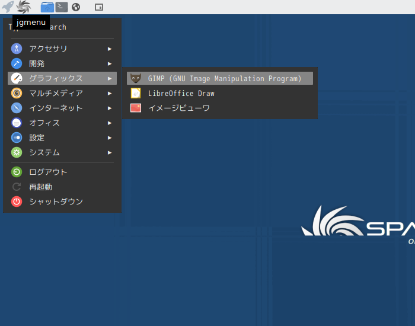The height and width of the screenshot is (326, 415).
Task: Expand the オフィス submenu arrow
Action: [x=110, y=123]
